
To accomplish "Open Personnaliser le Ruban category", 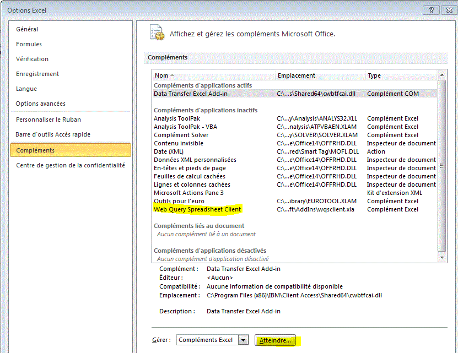I will coord(49,120).
